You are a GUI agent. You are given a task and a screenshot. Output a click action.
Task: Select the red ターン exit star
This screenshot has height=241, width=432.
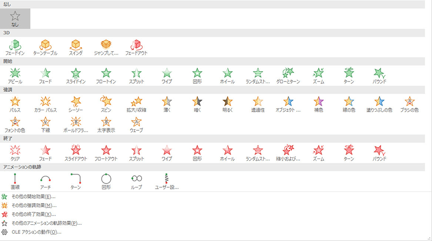349,153
